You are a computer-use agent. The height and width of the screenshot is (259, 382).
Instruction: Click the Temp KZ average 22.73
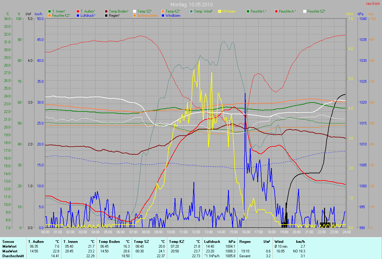click(x=196, y=256)
